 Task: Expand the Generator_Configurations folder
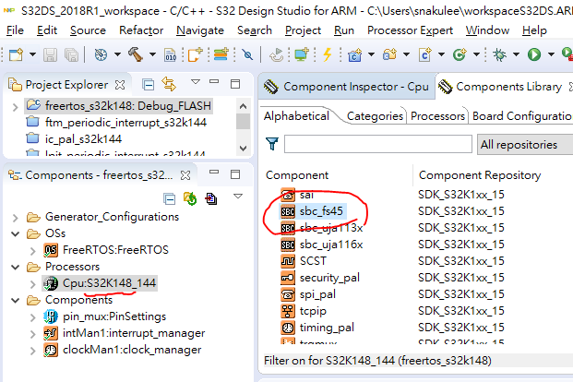click(15, 219)
